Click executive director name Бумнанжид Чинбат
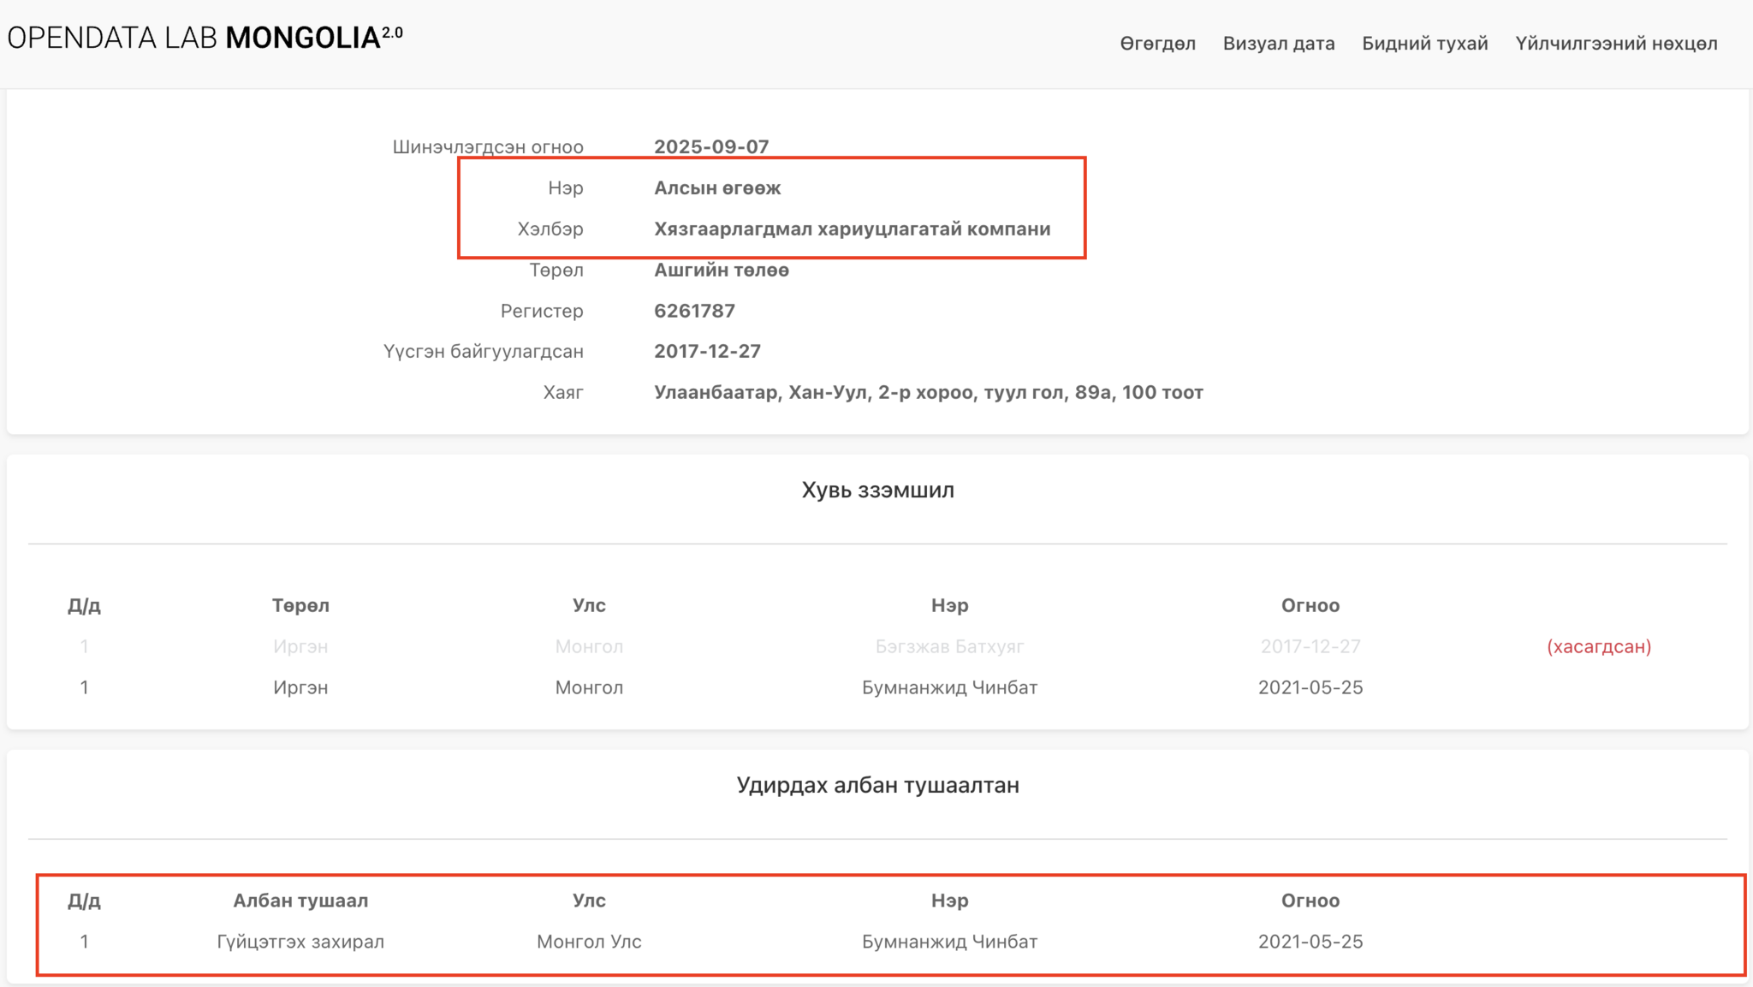Image resolution: width=1753 pixels, height=987 pixels. pos(949,942)
